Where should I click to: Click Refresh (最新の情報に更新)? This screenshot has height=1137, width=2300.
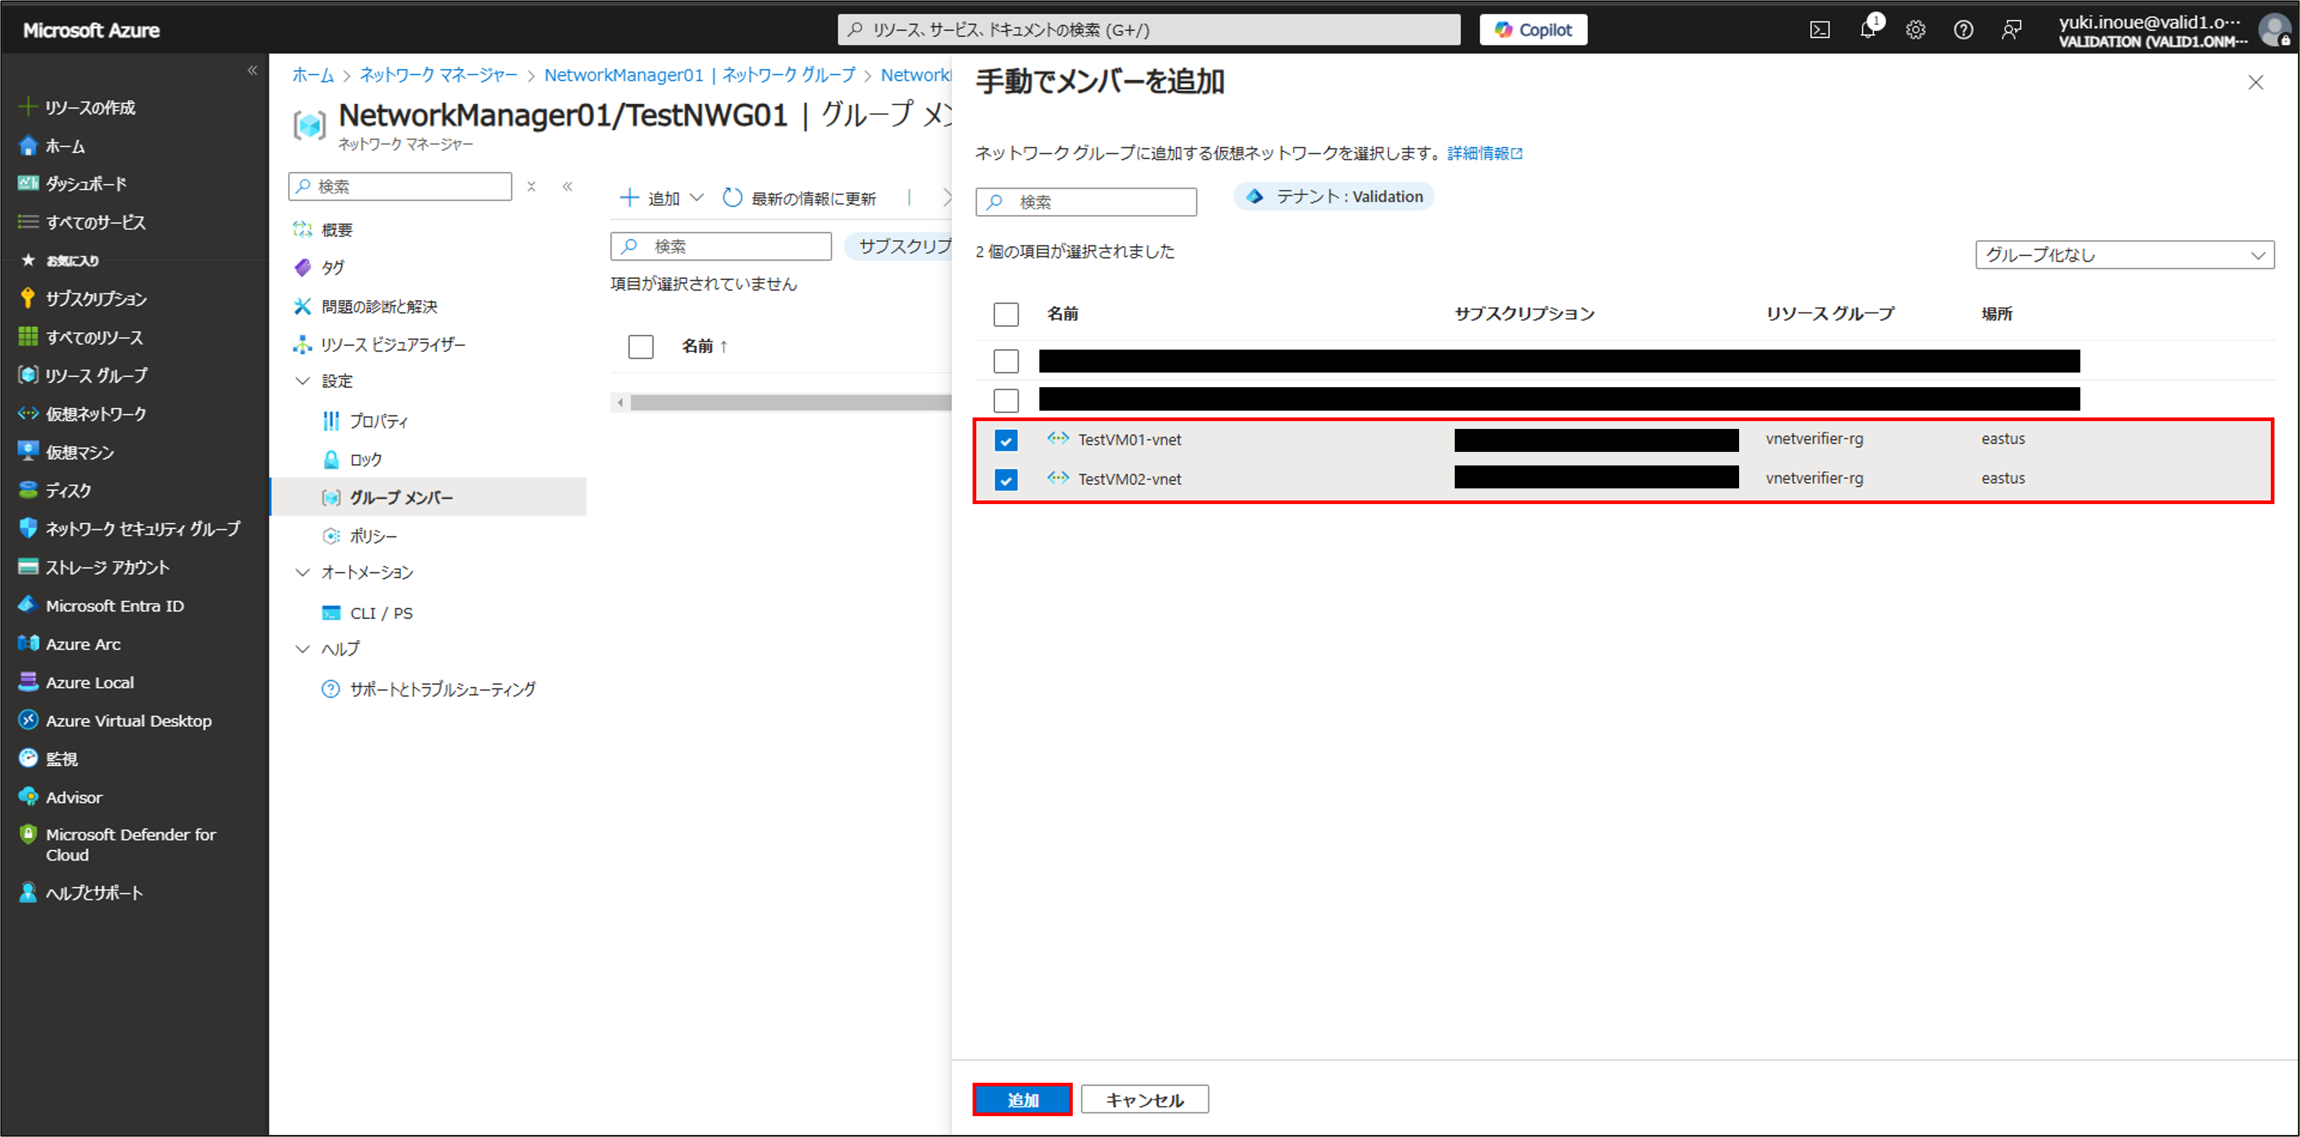[x=799, y=197]
